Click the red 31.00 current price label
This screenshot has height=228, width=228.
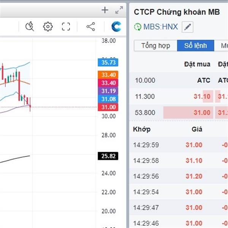[x=108, y=107]
